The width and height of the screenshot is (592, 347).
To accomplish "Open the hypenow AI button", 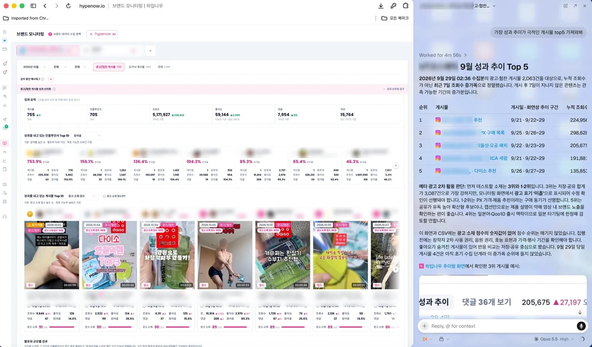I will tap(102, 34).
